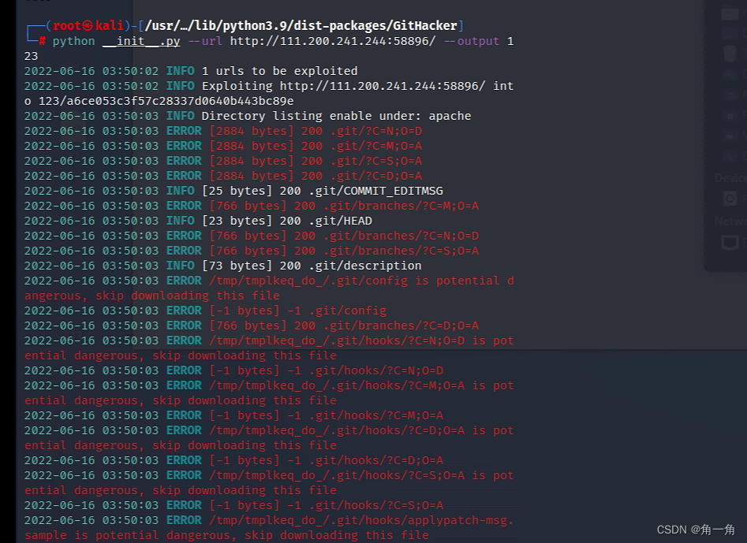
Task: Click the '1 urls to be exploited' message
Action: (x=280, y=71)
